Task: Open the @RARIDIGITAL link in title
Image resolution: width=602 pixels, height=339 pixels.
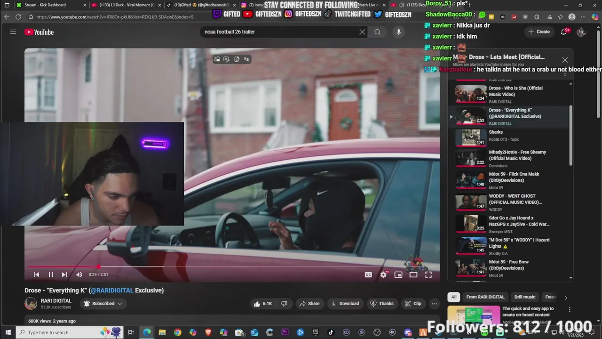Action: click(x=112, y=291)
